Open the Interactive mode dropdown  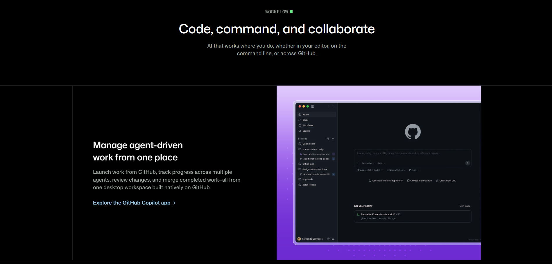pyautogui.click(x=368, y=163)
